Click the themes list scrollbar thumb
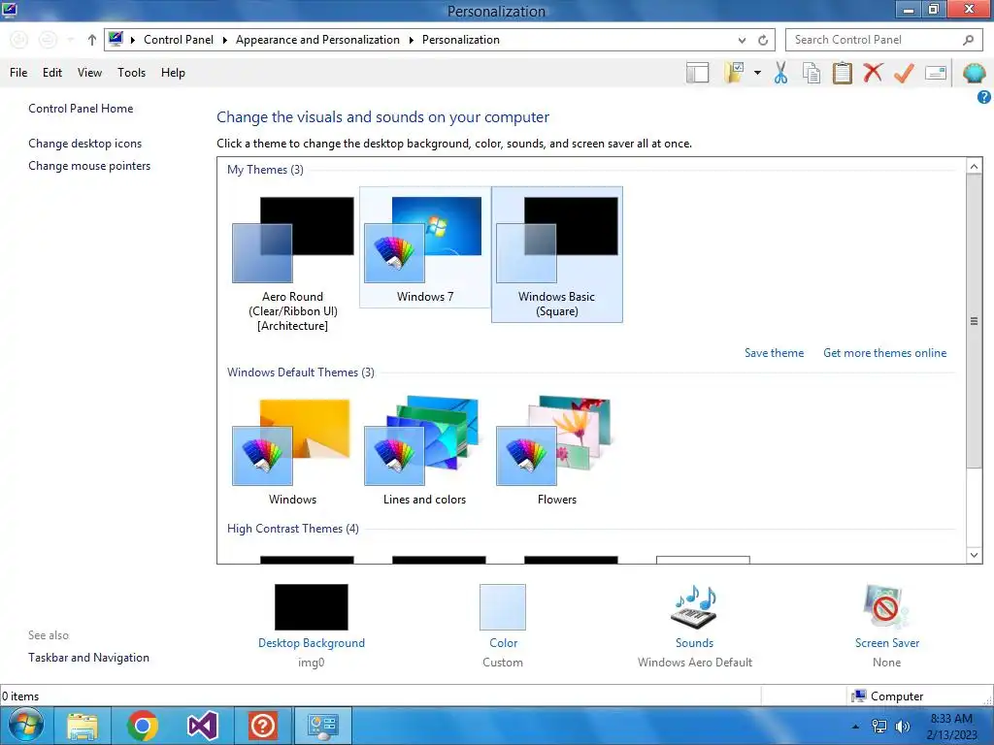 [x=974, y=321]
